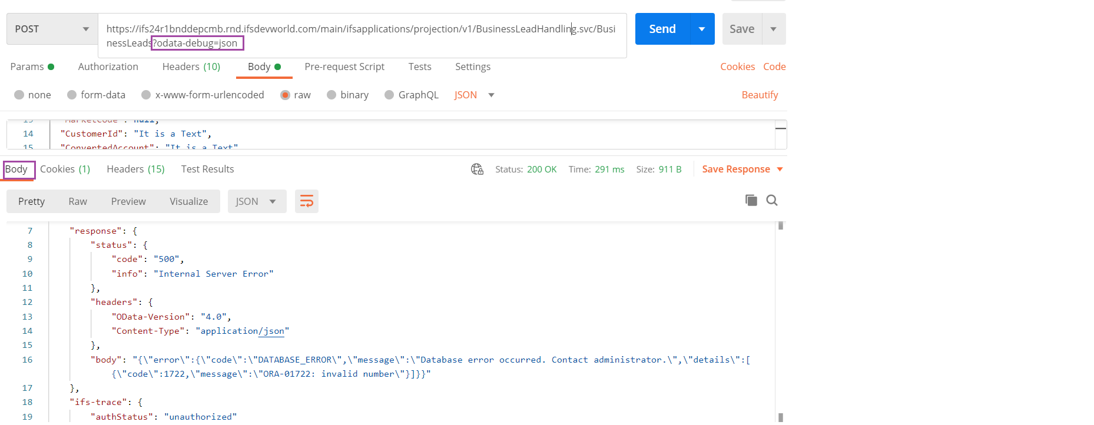Expand the Send button dropdown arrow
The height and width of the screenshot is (425, 1094).
[702, 29]
